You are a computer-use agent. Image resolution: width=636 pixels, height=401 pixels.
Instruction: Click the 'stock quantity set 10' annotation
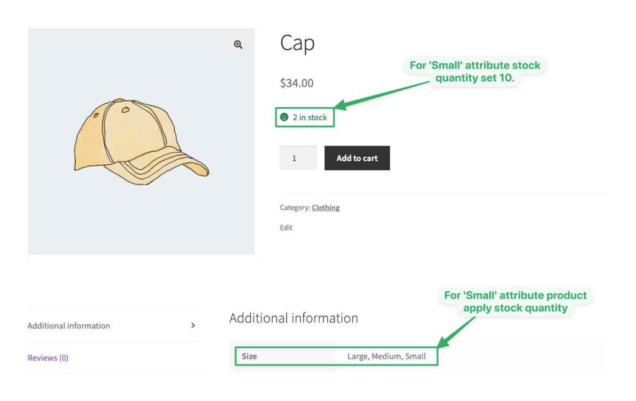tap(475, 71)
